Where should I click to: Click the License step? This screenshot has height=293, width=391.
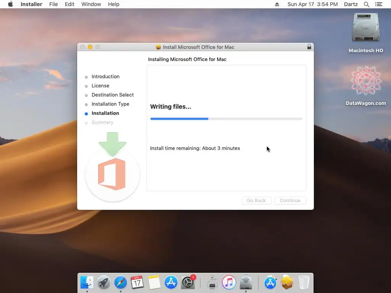(x=100, y=86)
